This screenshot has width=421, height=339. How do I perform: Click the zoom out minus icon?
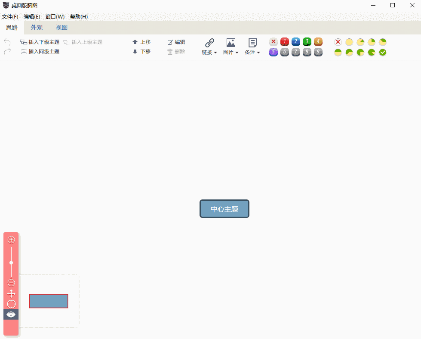coord(11,283)
